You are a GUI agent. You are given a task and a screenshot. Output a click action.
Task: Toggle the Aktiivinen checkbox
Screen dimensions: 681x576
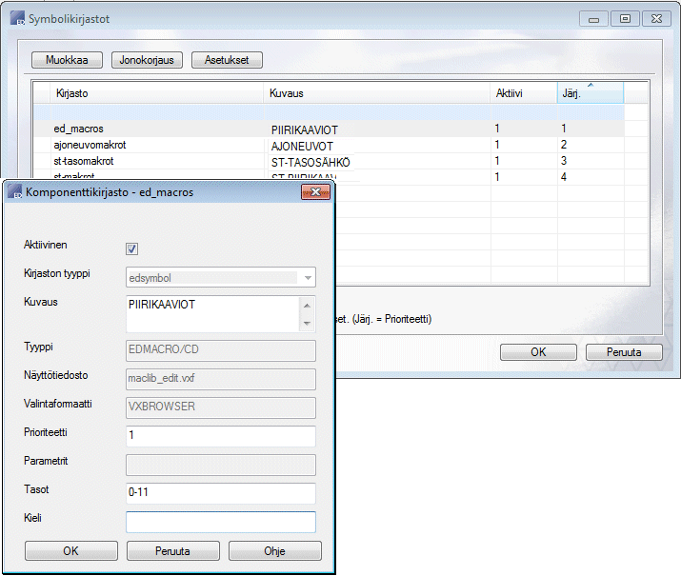point(132,248)
